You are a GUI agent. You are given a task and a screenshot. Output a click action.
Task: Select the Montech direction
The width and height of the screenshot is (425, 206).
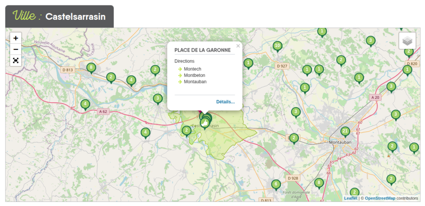click(x=192, y=69)
